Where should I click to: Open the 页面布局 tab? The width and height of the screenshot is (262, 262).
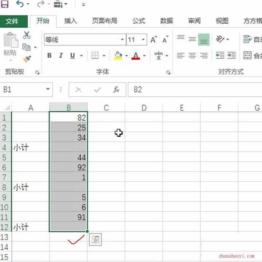(x=105, y=21)
